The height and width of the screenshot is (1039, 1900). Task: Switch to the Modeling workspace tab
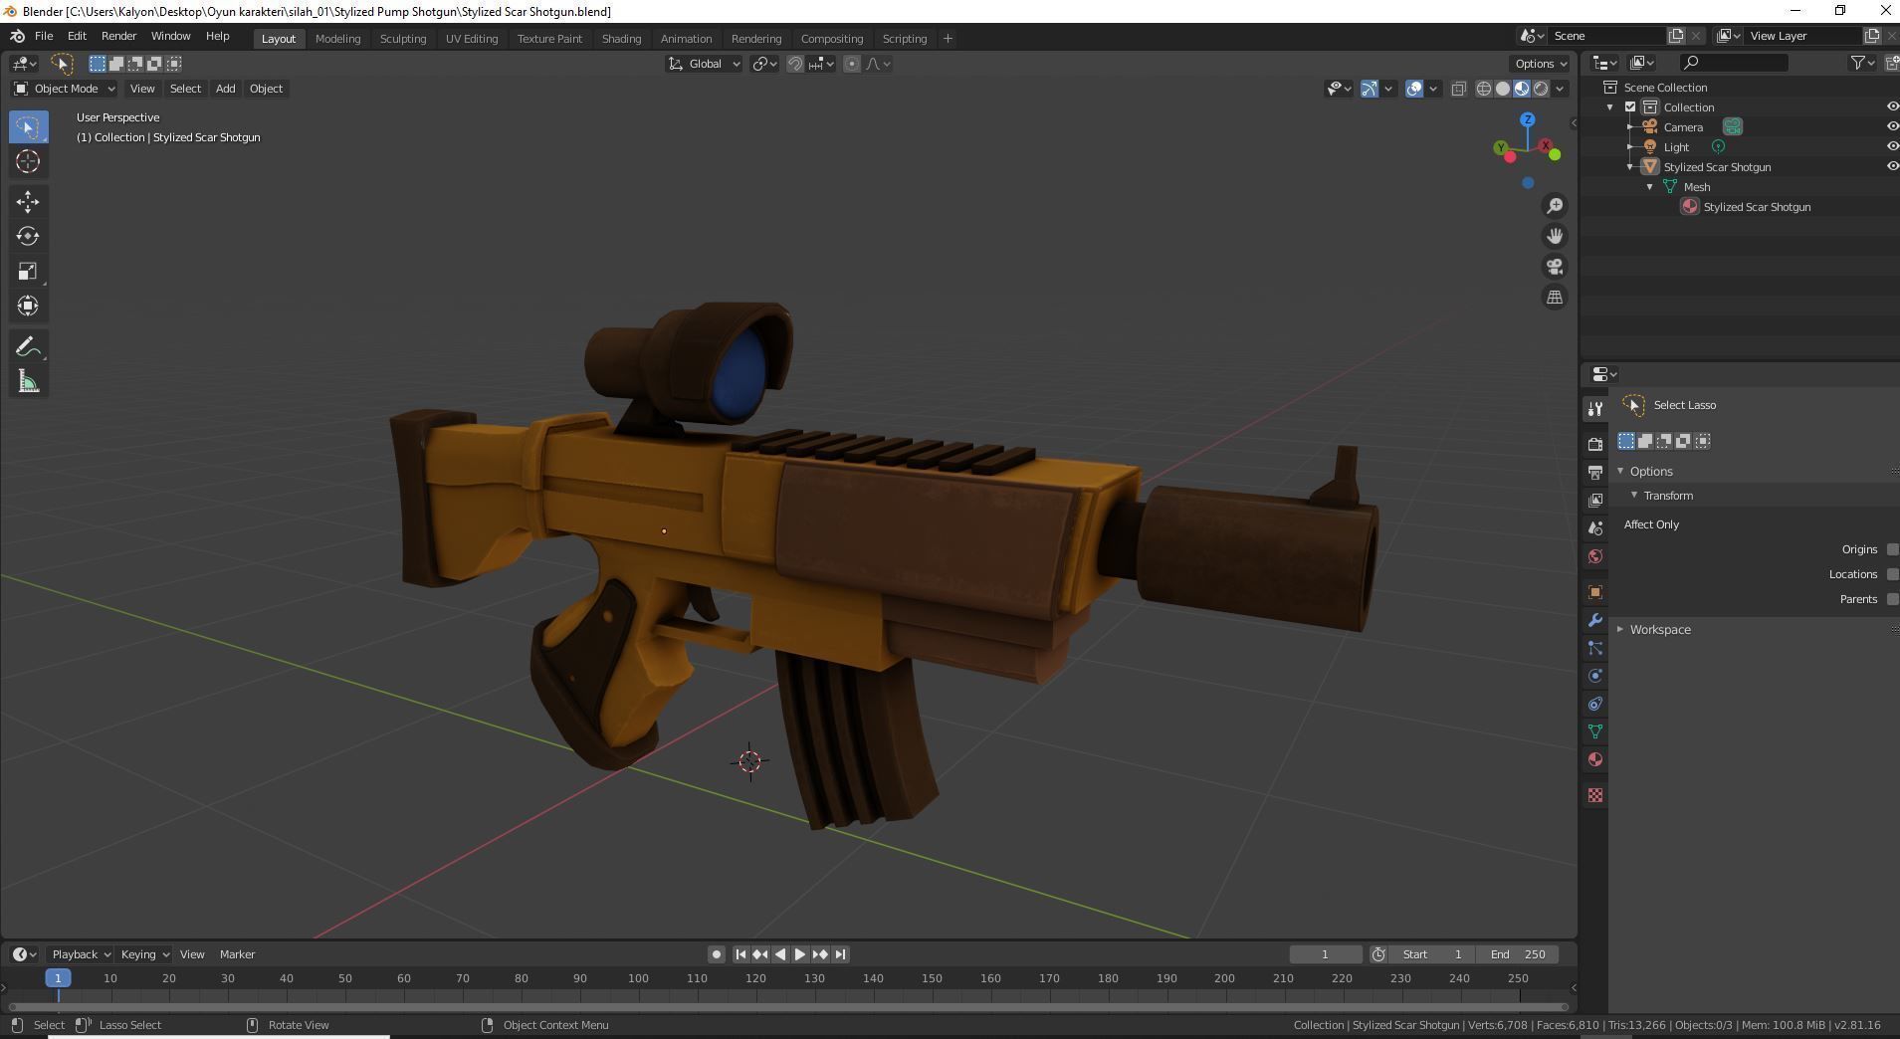click(337, 39)
